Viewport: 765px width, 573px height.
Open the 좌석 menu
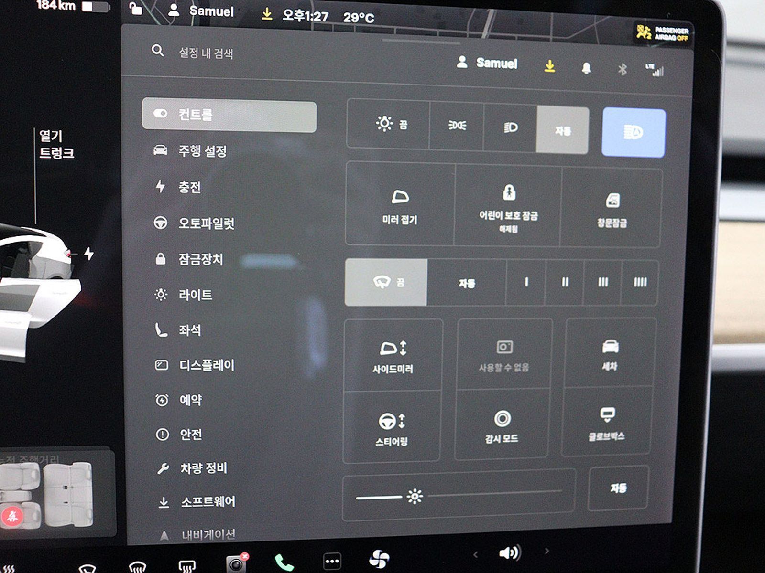(x=178, y=330)
